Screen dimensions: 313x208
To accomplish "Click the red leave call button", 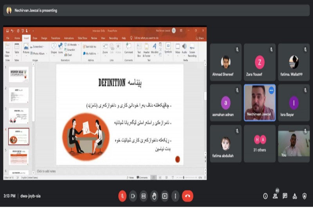I will click(187, 196).
